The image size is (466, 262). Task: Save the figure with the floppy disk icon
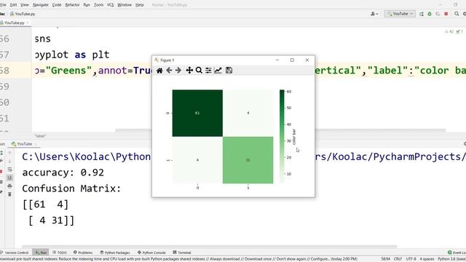click(x=229, y=71)
